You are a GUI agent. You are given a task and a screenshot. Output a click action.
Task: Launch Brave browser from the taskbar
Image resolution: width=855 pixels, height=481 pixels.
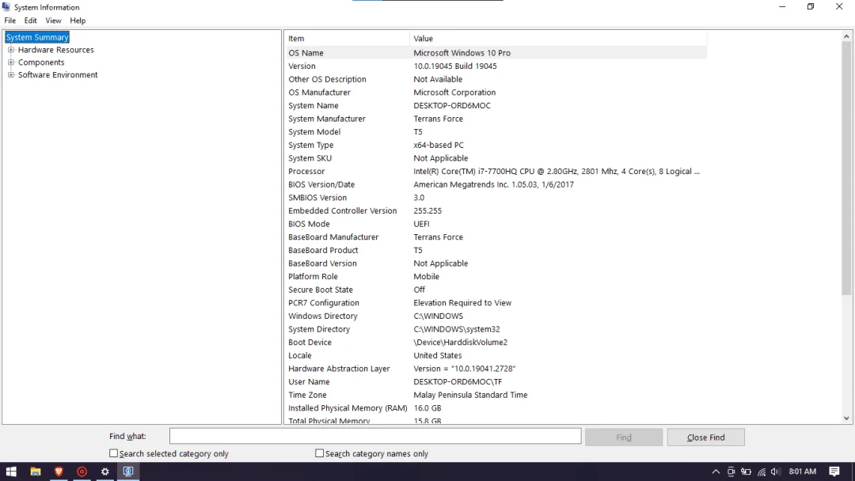click(59, 472)
